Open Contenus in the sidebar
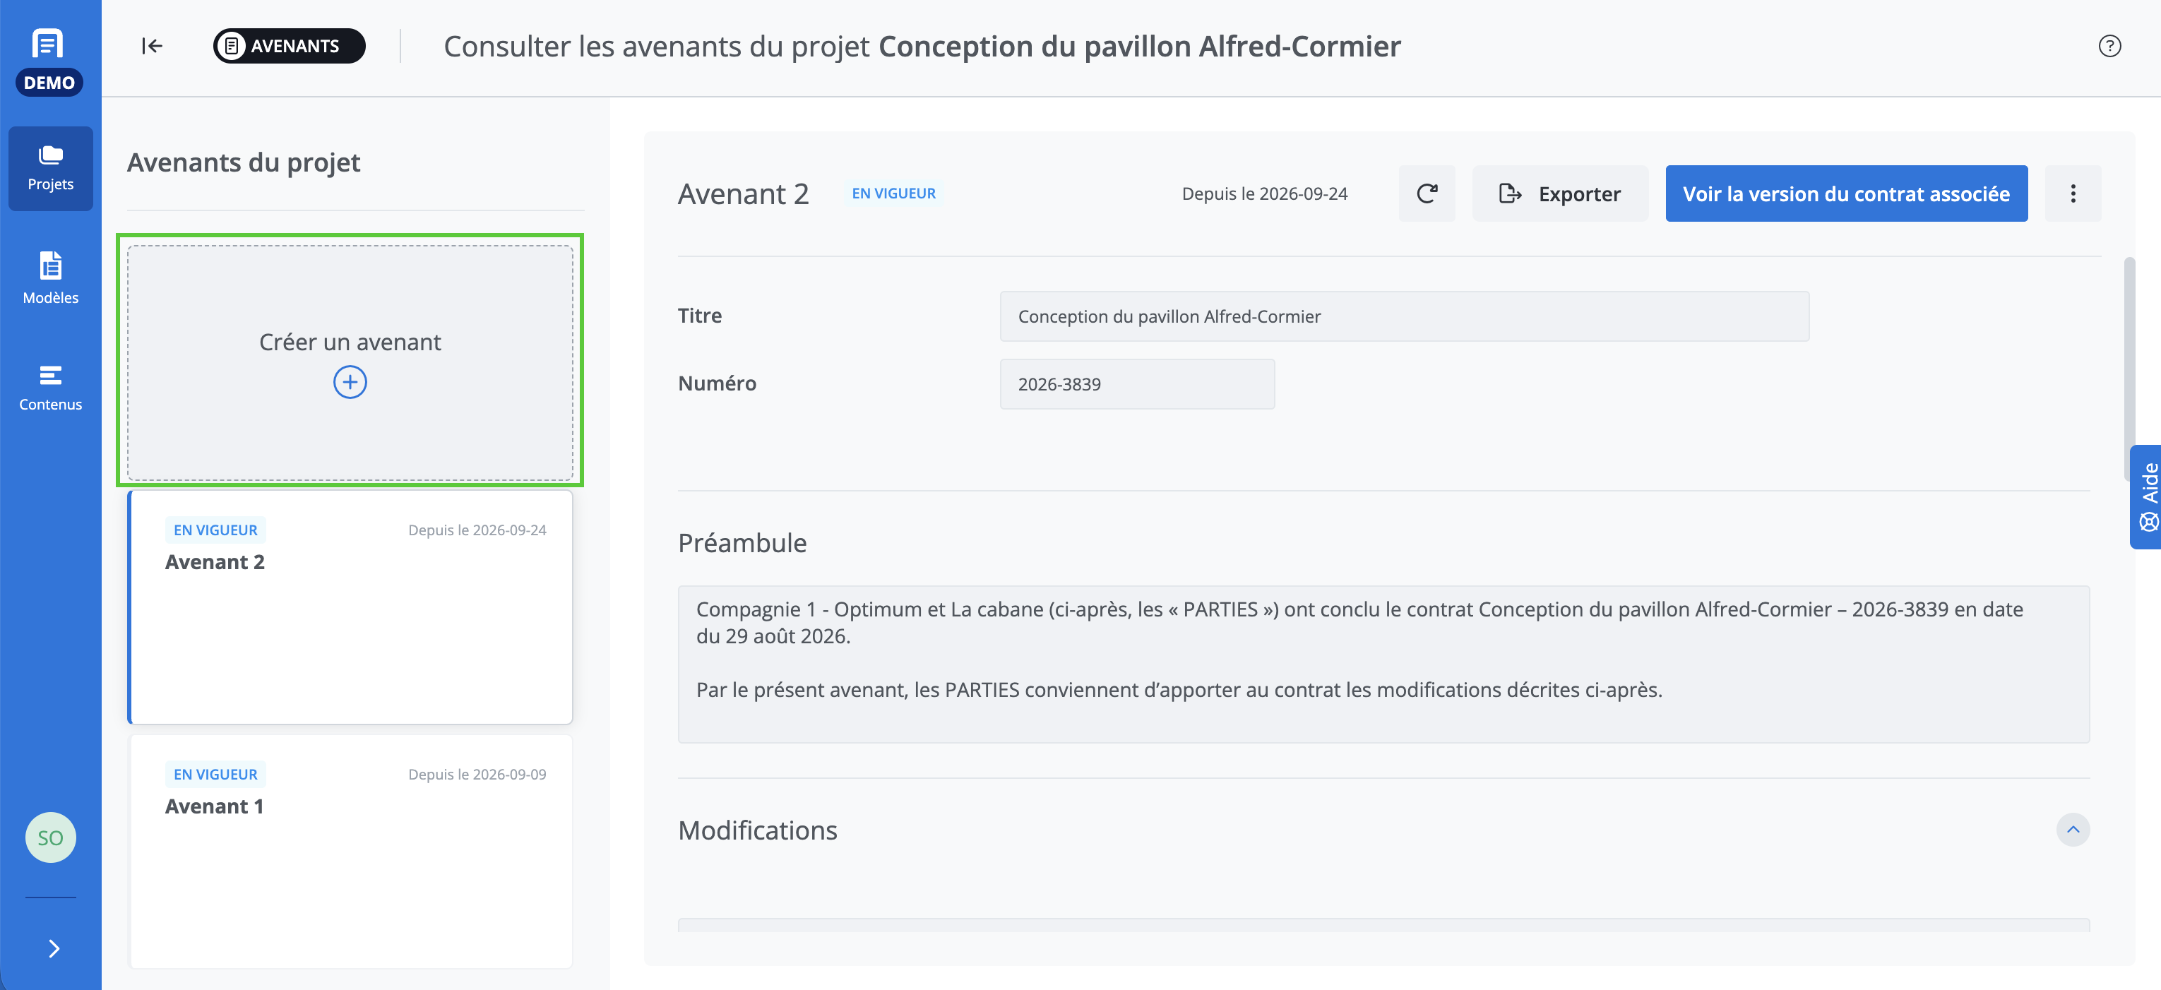The image size is (2161, 990). (x=50, y=387)
